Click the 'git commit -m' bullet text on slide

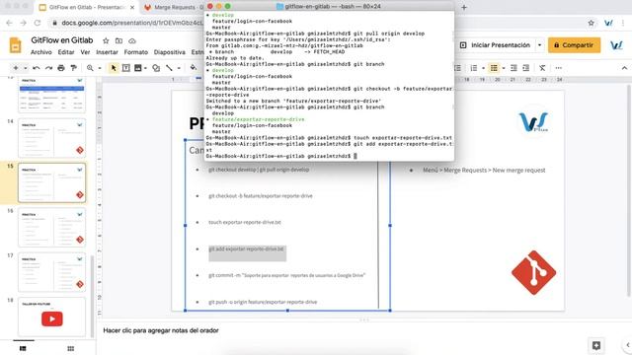287,275
